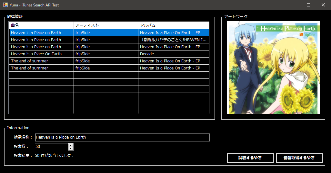Screen dimensions: 331x173
Task: Click the 「劇場版ハヤテのごとく!HEAVEN I... album cell
Action: coord(174,40)
